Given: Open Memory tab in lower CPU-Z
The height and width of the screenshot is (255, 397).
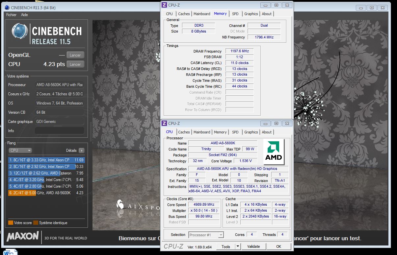Looking at the screenshot, I should pyautogui.click(x=220, y=132).
